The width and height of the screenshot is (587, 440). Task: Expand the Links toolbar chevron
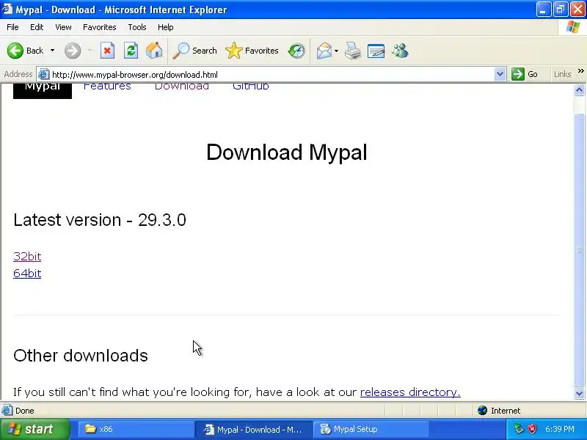580,71
